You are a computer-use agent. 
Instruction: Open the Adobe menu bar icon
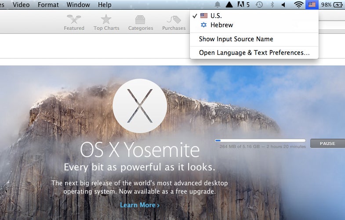coord(243,5)
